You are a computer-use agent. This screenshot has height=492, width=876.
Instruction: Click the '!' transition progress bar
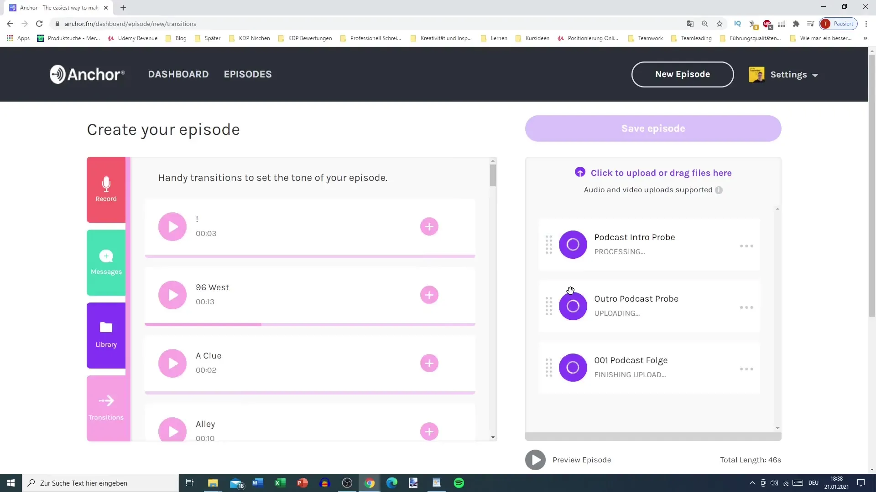click(x=310, y=256)
